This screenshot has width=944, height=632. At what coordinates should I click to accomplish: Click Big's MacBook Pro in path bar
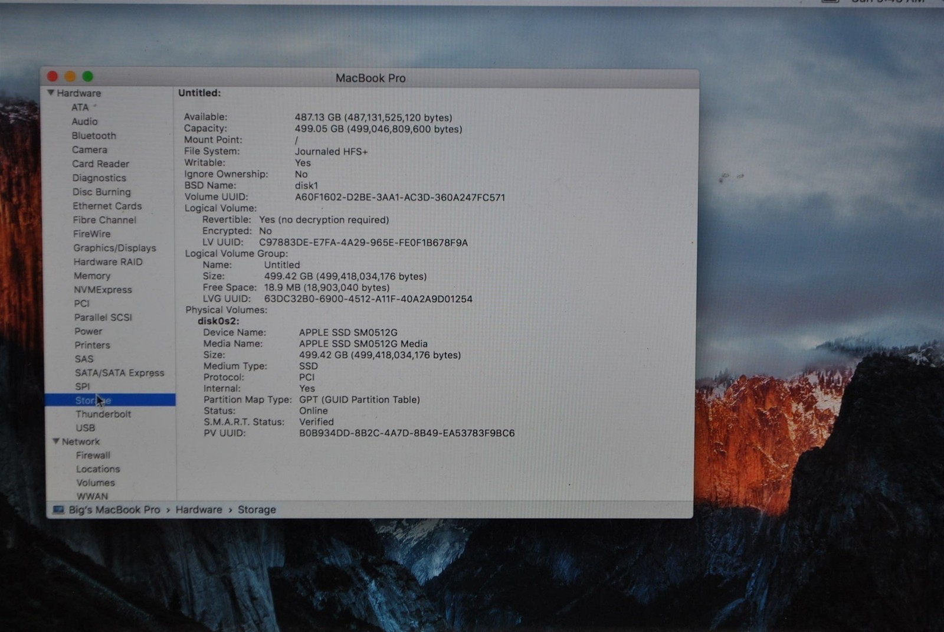tap(114, 510)
